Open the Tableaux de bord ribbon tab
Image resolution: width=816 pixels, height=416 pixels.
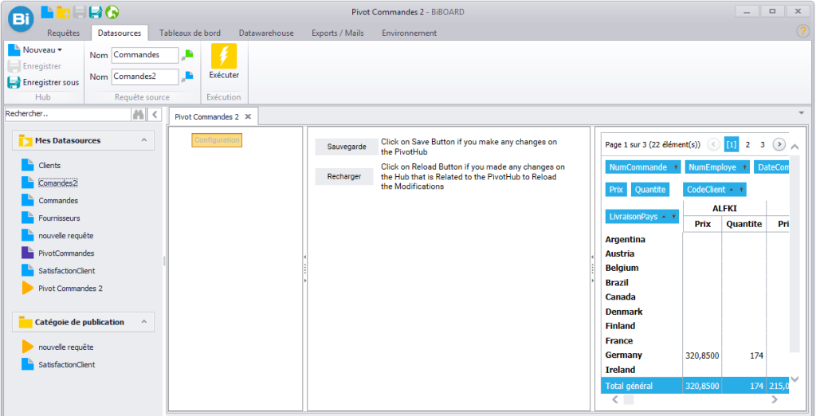(x=190, y=33)
